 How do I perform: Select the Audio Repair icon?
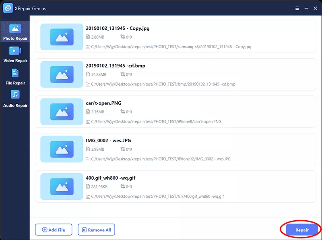tap(15, 95)
